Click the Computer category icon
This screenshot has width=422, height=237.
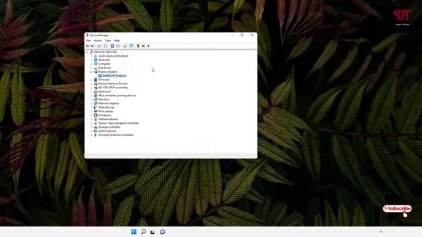tap(96, 64)
